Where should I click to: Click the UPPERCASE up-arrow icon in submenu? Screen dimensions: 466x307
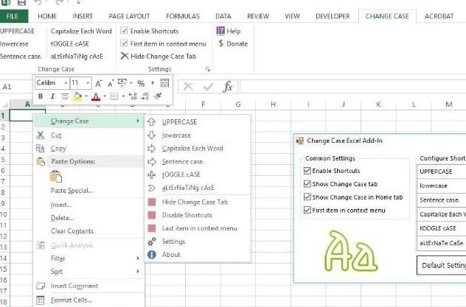click(x=152, y=122)
